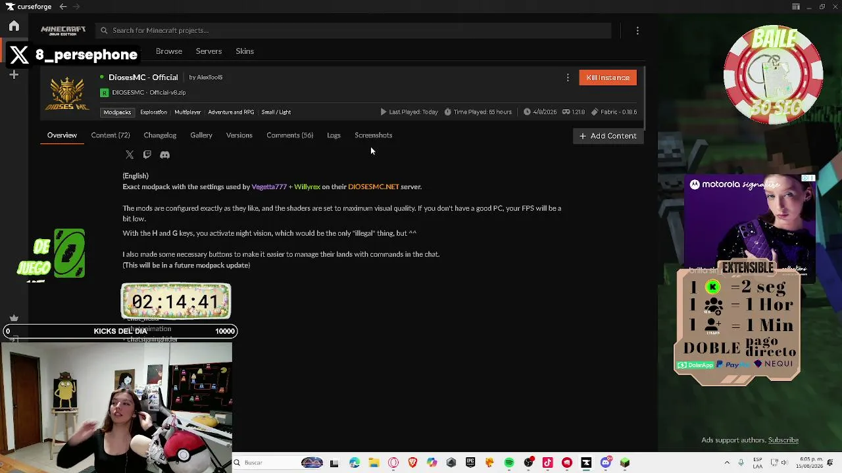Click the Subscribe link under the ad
This screenshot has height=473, width=842.
(783, 440)
